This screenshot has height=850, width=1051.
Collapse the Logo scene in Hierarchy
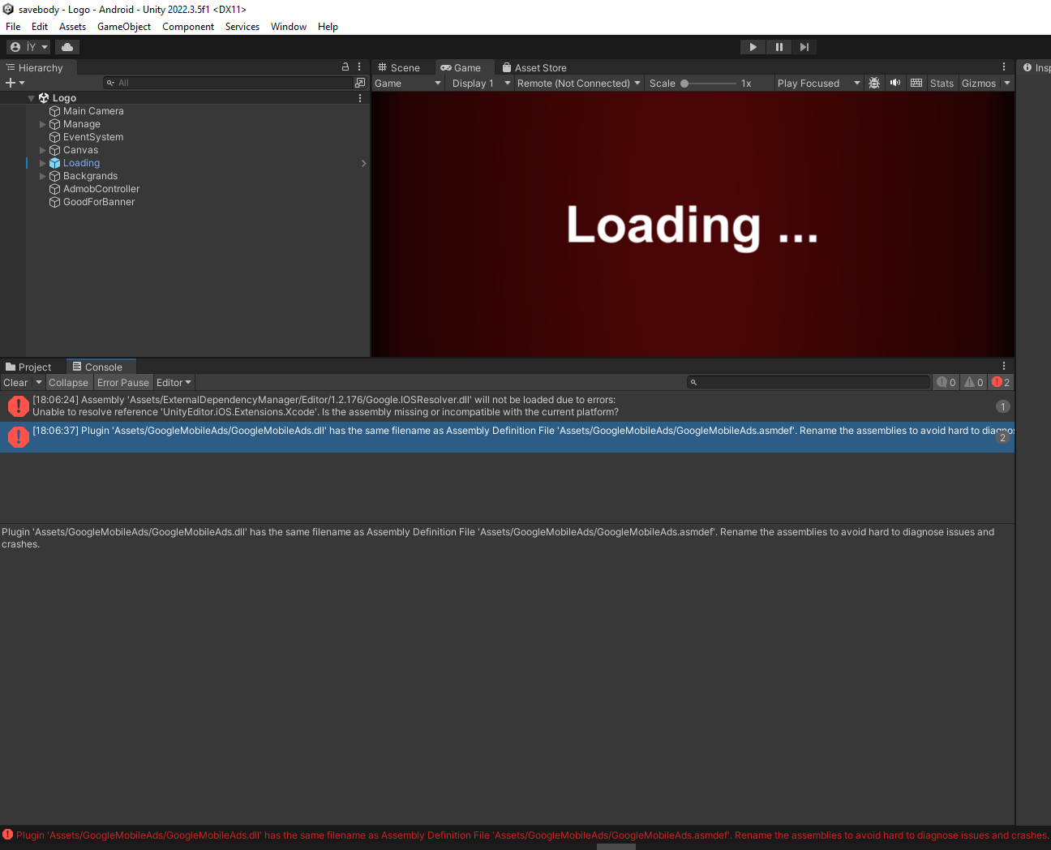click(32, 98)
